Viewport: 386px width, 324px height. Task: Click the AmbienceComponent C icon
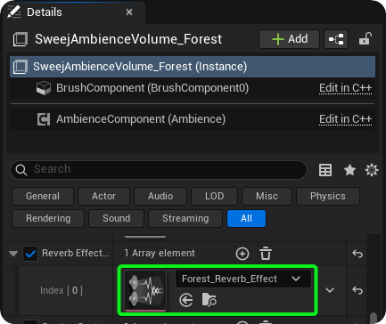point(44,119)
